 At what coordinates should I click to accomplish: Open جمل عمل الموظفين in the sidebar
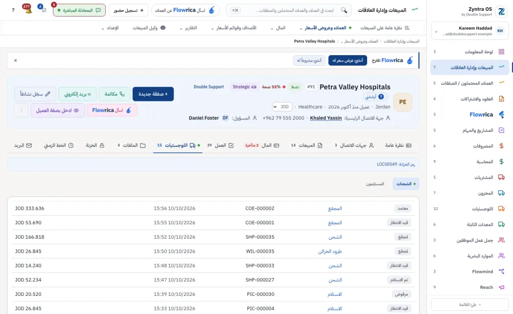(x=470, y=240)
